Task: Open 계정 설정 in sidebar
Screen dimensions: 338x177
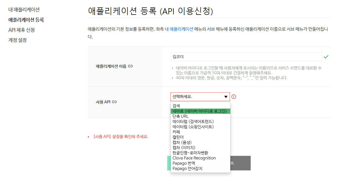Action: pyautogui.click(x=18, y=40)
